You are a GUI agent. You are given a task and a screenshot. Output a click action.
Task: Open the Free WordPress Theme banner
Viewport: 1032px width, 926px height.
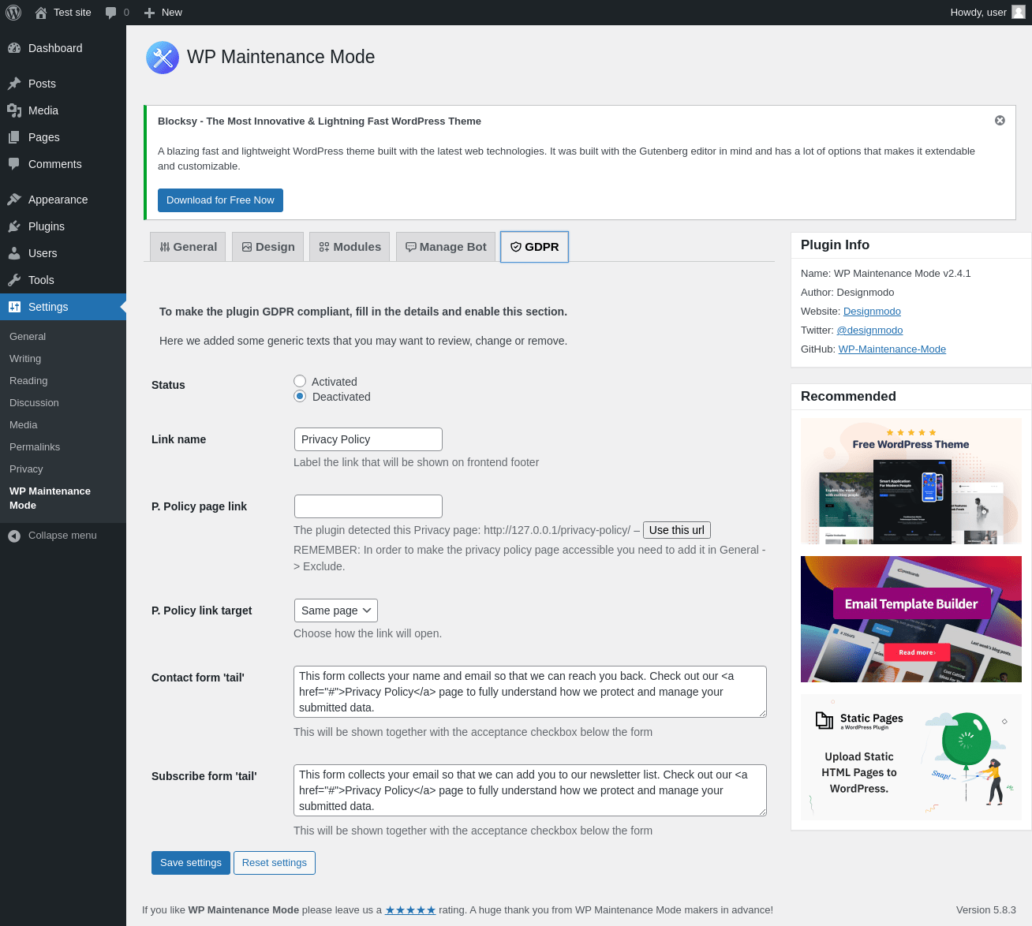coord(911,481)
